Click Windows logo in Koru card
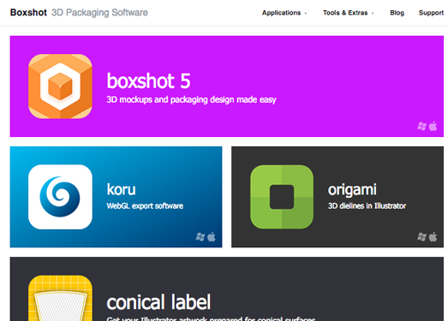Viewport: 448px width, 321px height. [200, 237]
